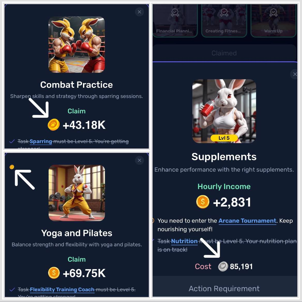Open the Sparring task link
The width and height of the screenshot is (302, 302).
41,142
